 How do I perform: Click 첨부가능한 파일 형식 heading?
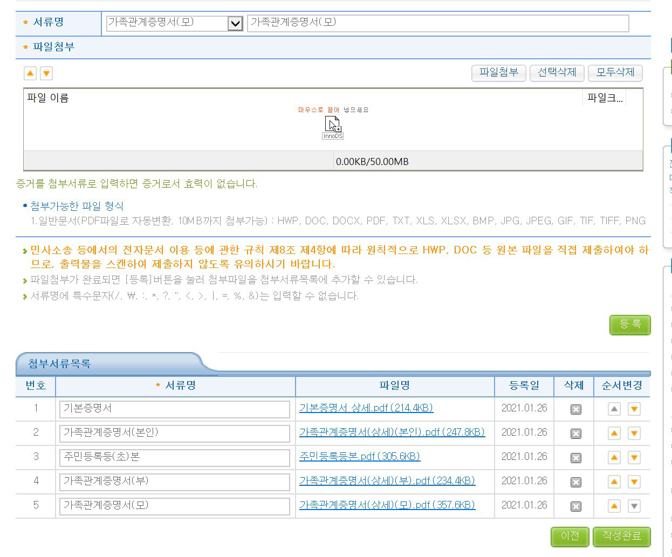[77, 206]
